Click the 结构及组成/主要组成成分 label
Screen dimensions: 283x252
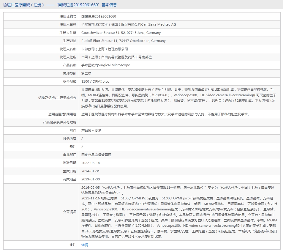(x=57, y=98)
